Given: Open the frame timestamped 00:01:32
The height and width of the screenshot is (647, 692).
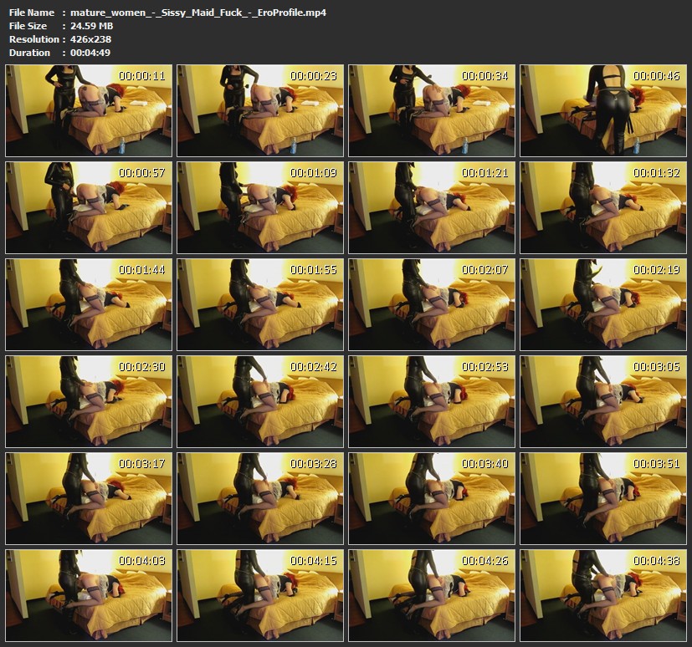Looking at the screenshot, I should 603,207.
